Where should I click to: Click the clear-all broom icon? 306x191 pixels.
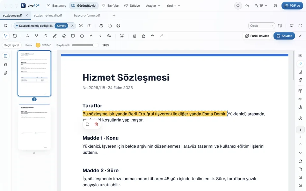tap(144, 36)
